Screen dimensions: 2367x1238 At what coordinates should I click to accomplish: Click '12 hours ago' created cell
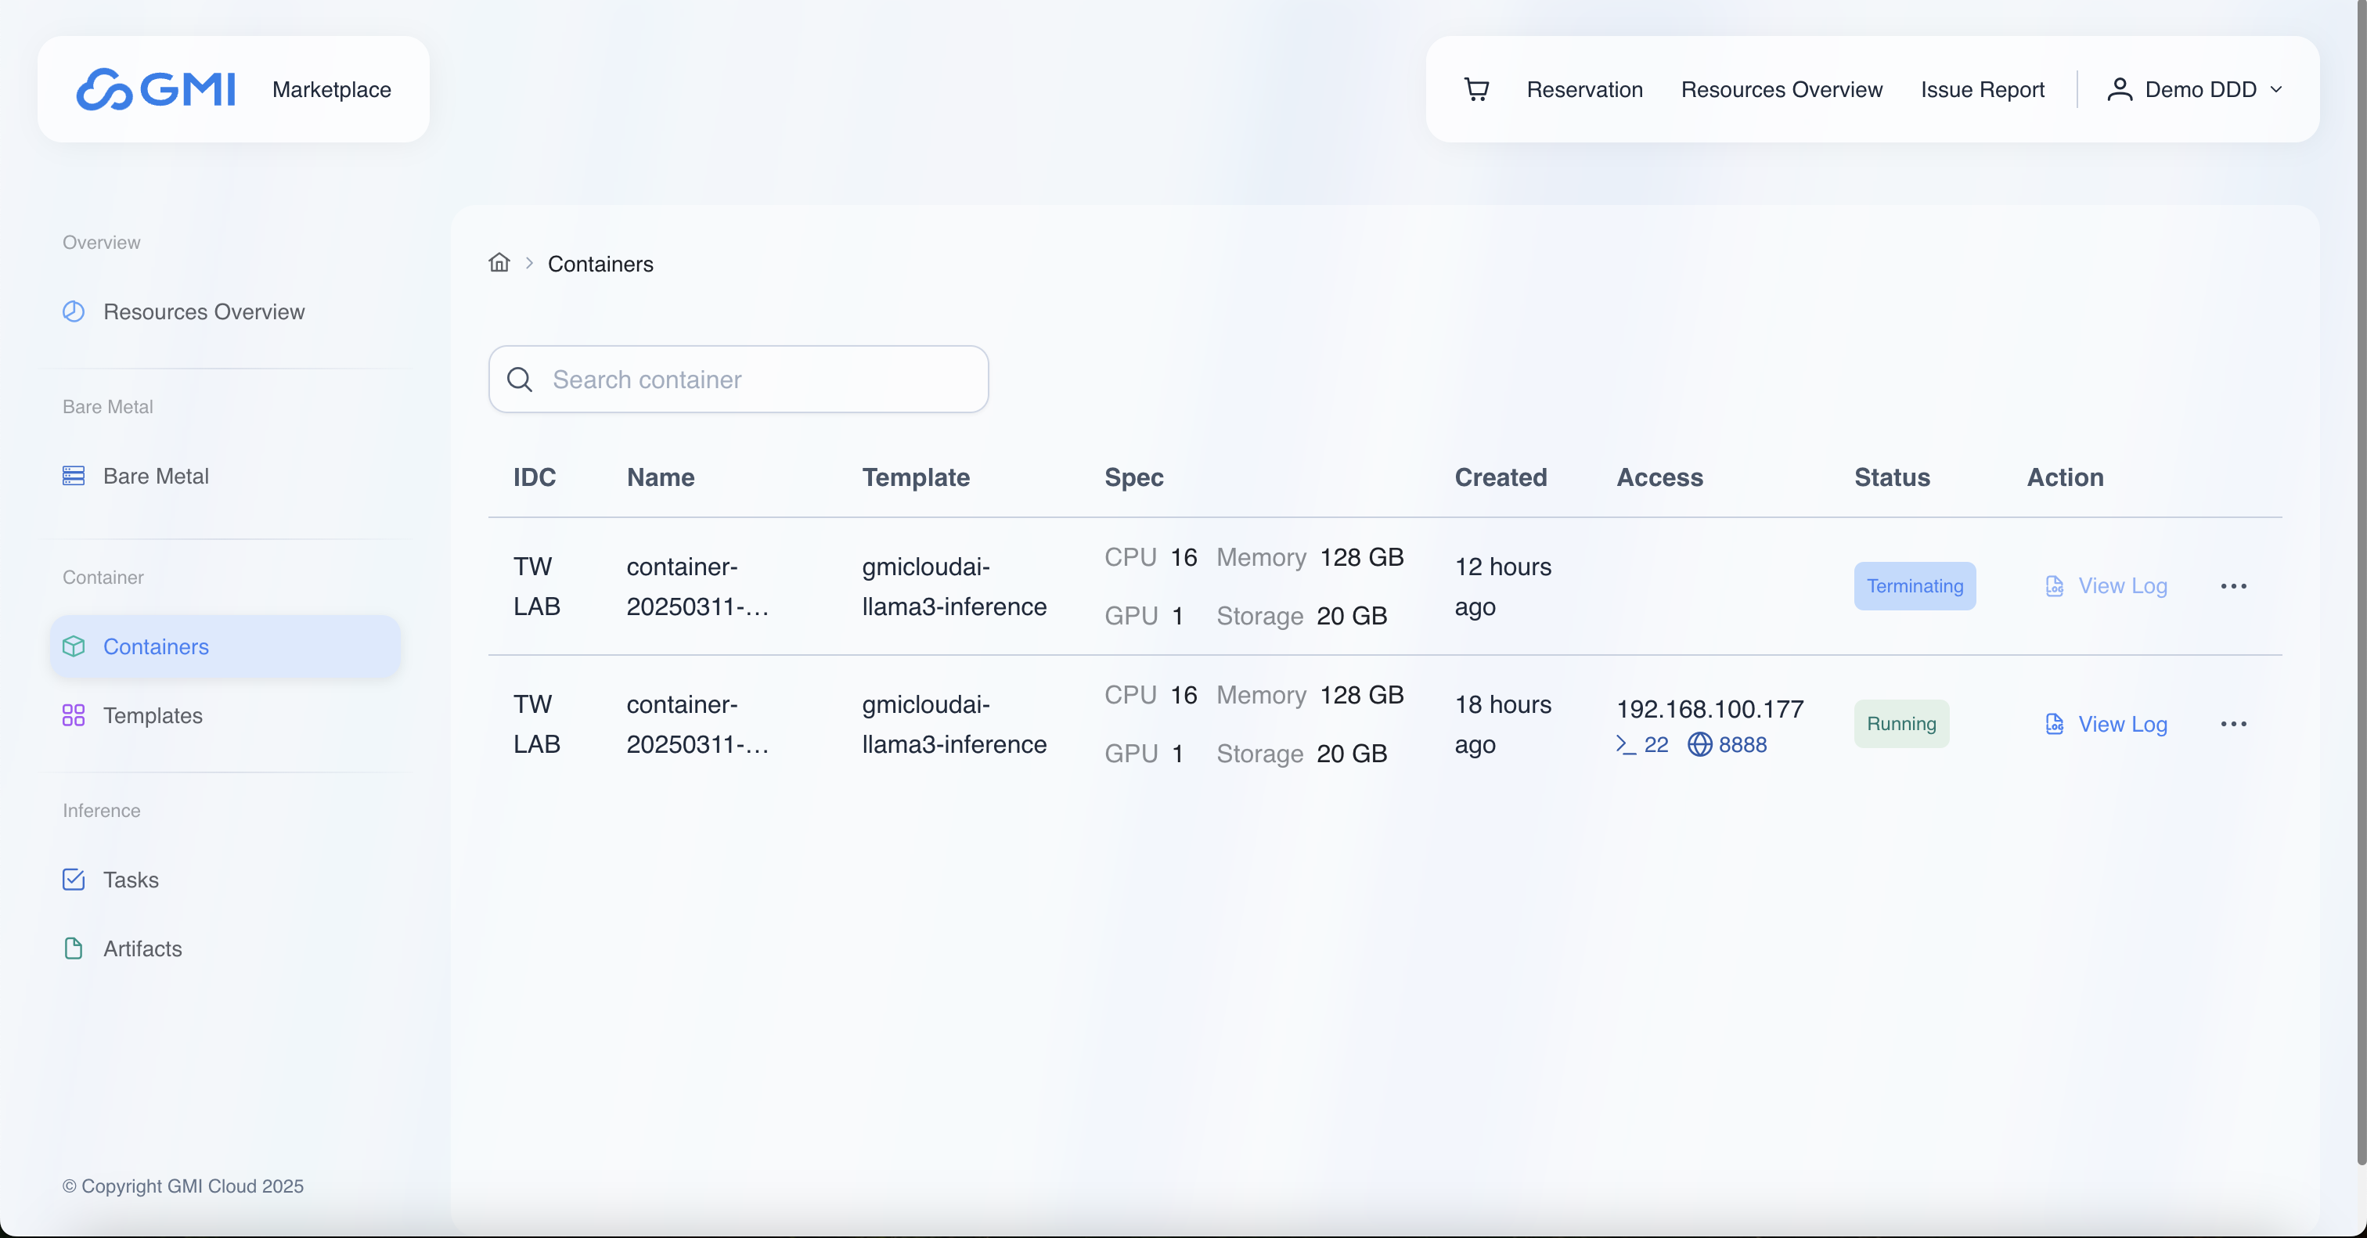point(1502,586)
